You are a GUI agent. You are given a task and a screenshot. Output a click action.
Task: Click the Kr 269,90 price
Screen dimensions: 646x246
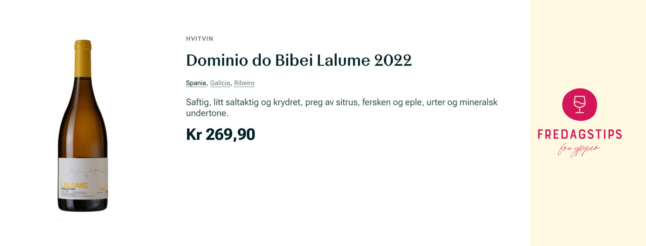point(221,134)
